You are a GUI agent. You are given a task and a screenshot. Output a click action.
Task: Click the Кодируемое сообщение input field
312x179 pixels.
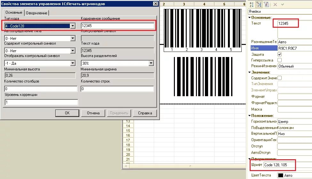117,26
